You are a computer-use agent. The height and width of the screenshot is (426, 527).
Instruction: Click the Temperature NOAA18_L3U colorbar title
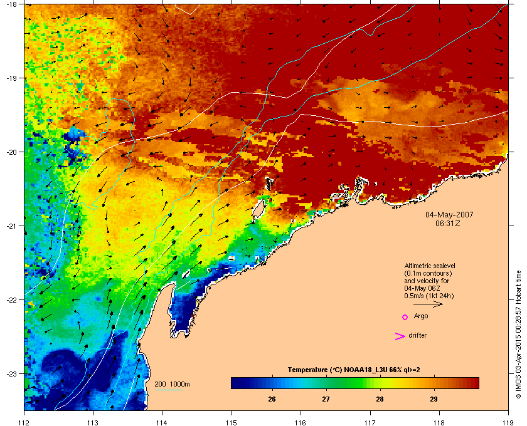[354, 370]
